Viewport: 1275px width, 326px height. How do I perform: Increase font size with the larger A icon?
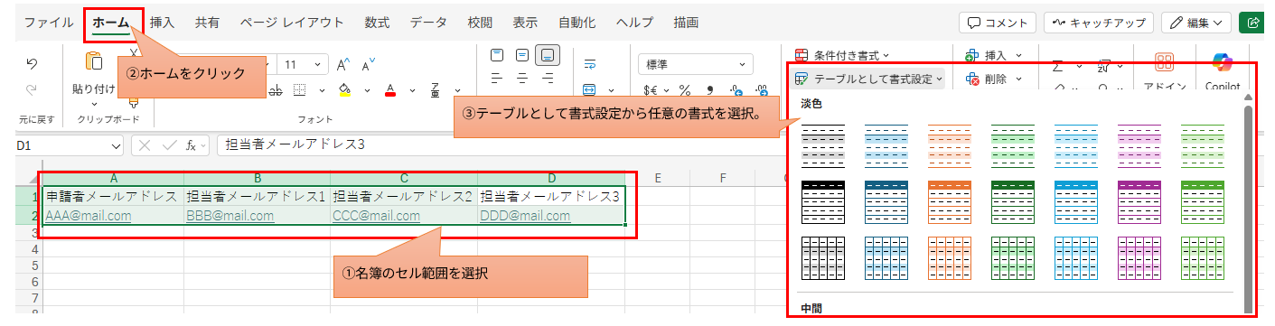coord(343,65)
